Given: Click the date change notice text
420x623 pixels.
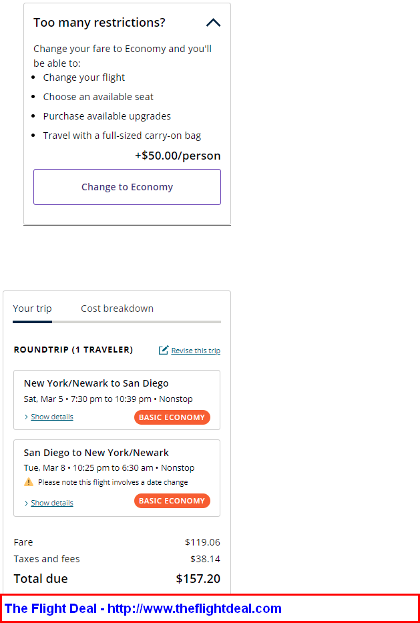Looking at the screenshot, I should point(113,482).
